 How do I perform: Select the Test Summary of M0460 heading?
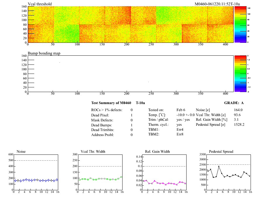click(x=111, y=103)
